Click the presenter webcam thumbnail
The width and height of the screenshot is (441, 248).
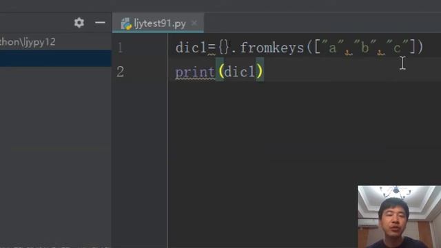[x=400, y=216]
